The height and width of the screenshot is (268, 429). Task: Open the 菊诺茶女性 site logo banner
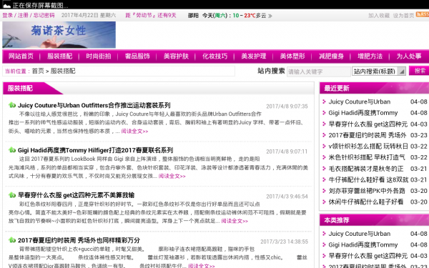pyautogui.click(x=59, y=35)
